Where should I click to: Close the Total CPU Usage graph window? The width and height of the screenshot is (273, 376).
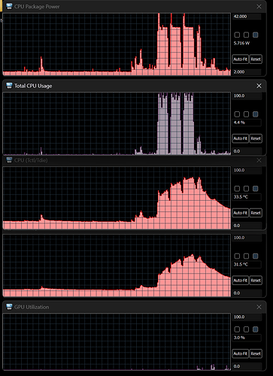(259, 86)
